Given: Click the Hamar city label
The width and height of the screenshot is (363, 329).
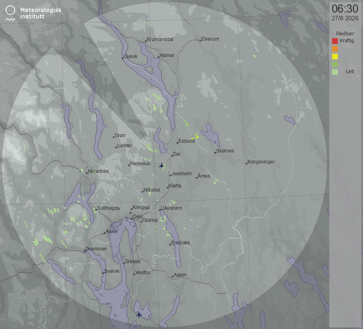Looking at the screenshot, I should coord(167,55).
